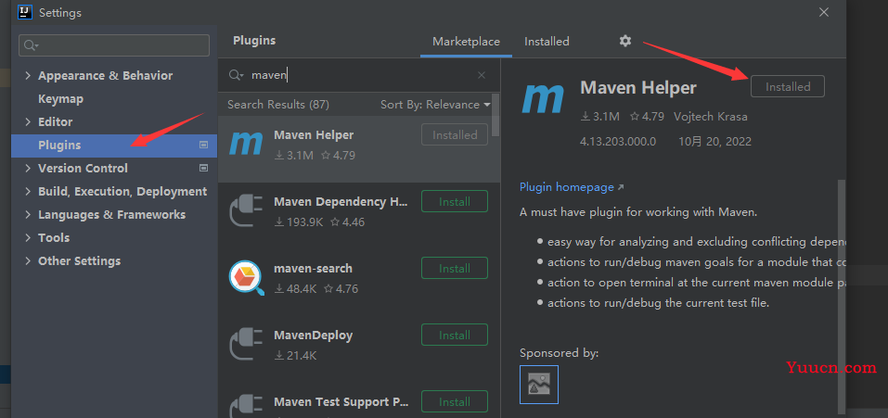Expand Build, Execution, Deployment
Image resolution: width=888 pixels, height=418 pixels.
pos(28,191)
